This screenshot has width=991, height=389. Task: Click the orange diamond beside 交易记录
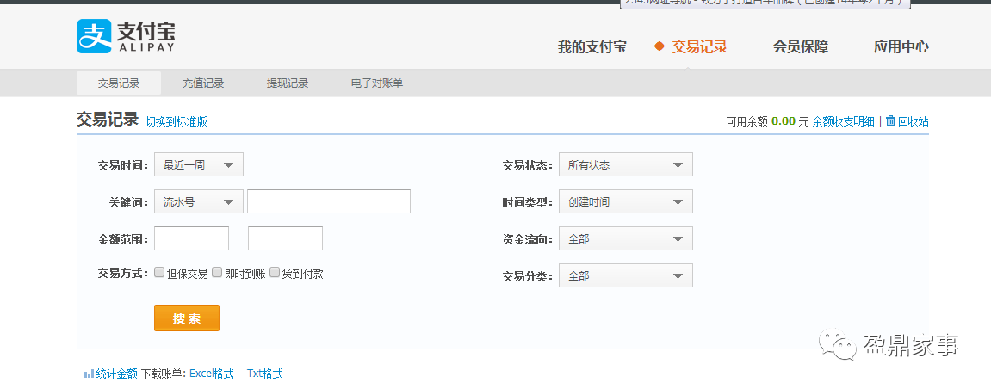coord(660,46)
